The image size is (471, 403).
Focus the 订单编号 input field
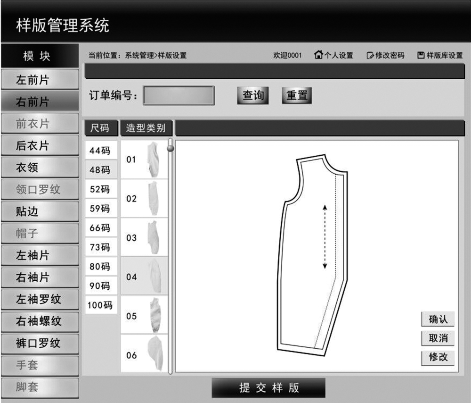coord(179,96)
